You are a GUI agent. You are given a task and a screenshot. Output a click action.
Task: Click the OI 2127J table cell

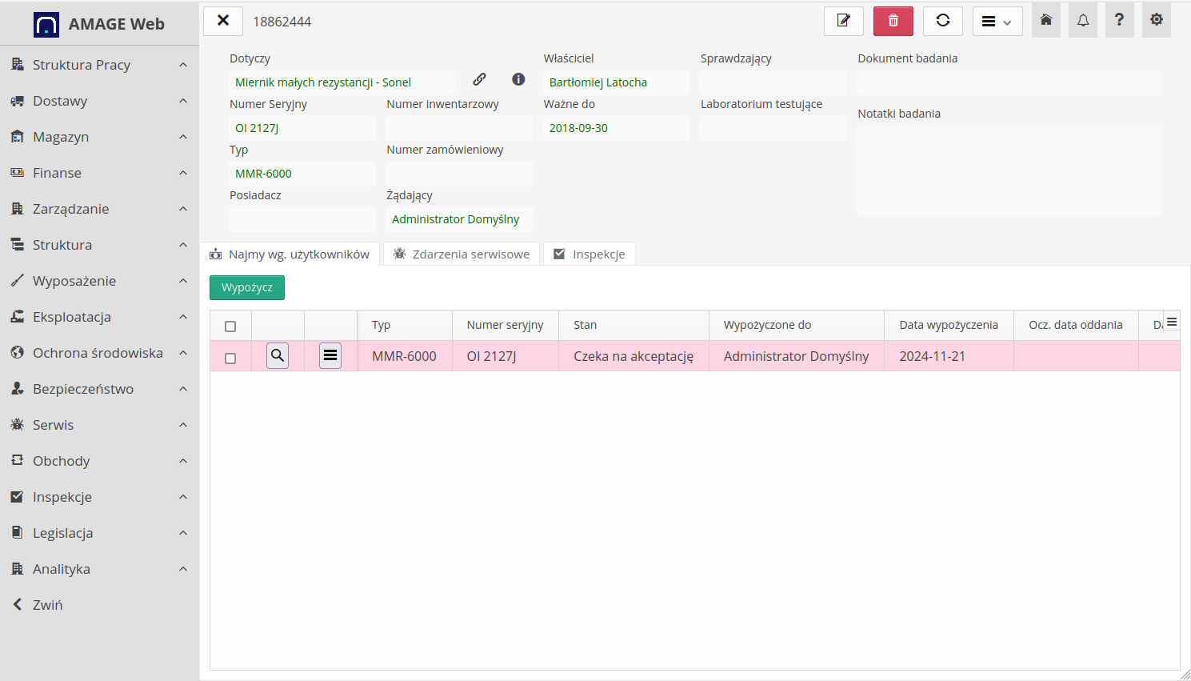tap(506, 356)
